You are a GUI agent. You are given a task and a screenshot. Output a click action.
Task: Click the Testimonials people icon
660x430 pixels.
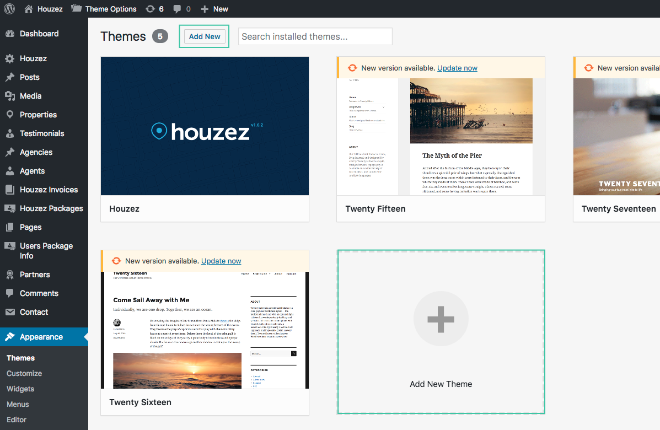10,133
